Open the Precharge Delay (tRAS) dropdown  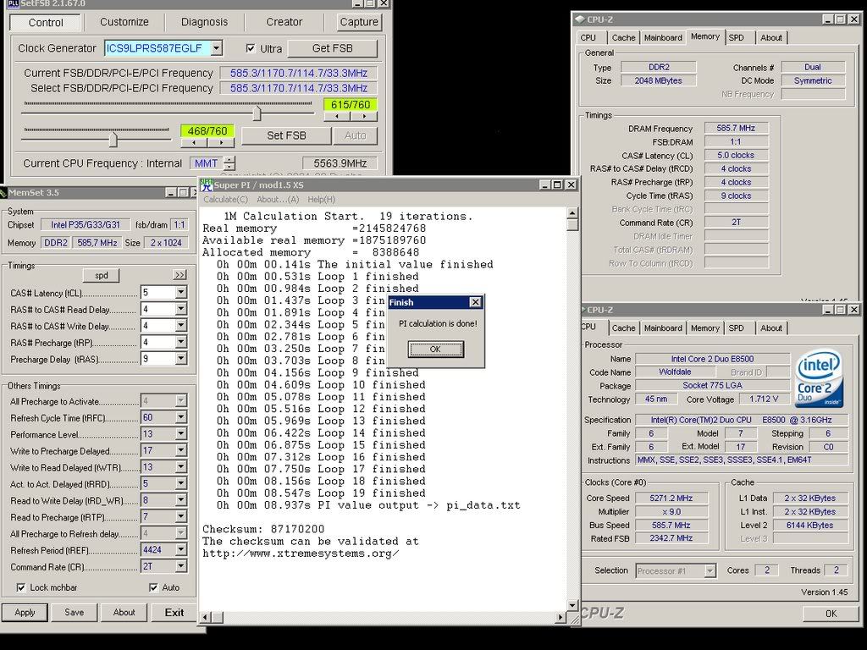(181, 359)
